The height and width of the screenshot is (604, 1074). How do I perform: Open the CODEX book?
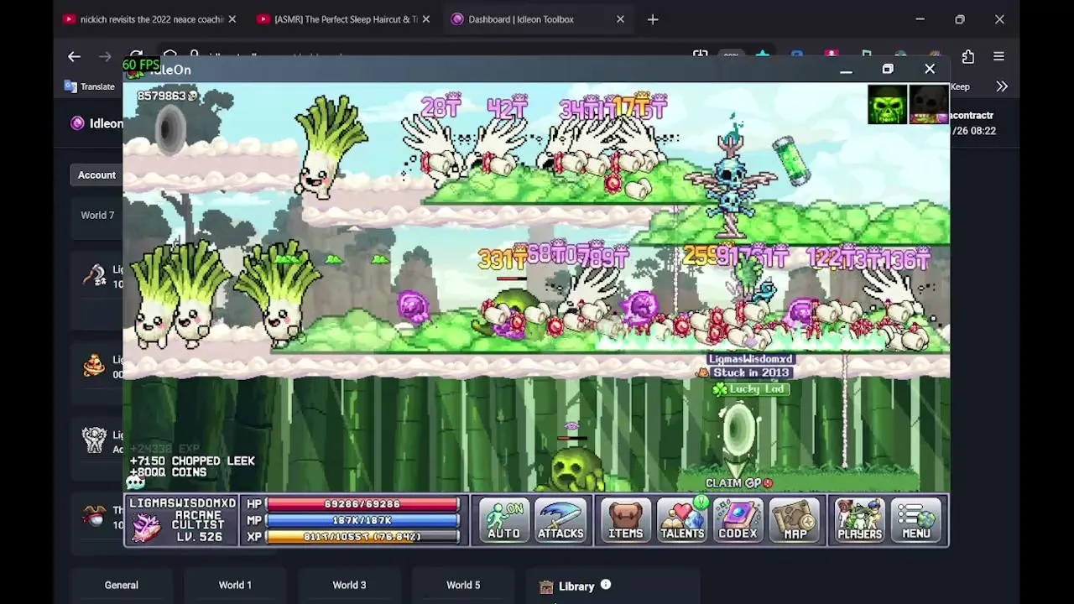pos(738,520)
